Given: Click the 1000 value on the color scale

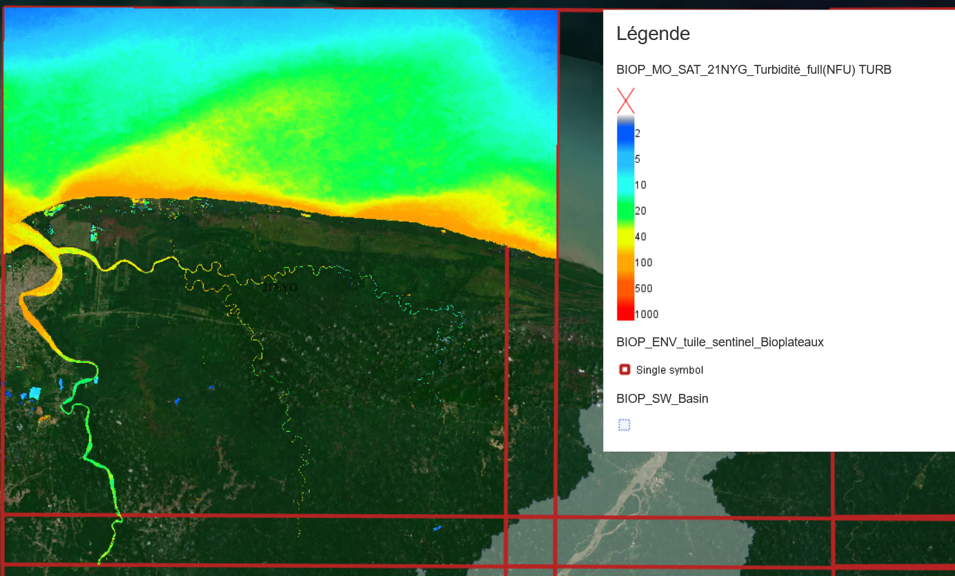Looking at the screenshot, I should 647,315.
